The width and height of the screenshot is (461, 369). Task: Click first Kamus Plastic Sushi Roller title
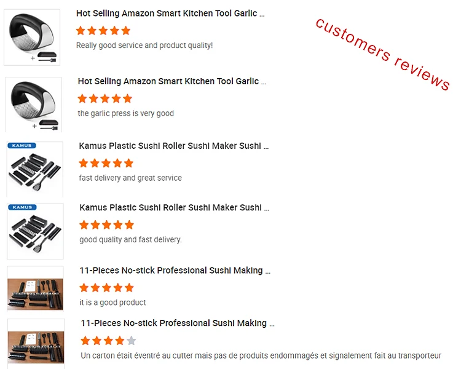click(174, 146)
